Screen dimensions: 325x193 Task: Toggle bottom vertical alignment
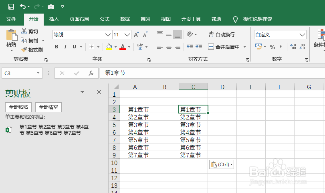pyautogui.click(x=178, y=34)
